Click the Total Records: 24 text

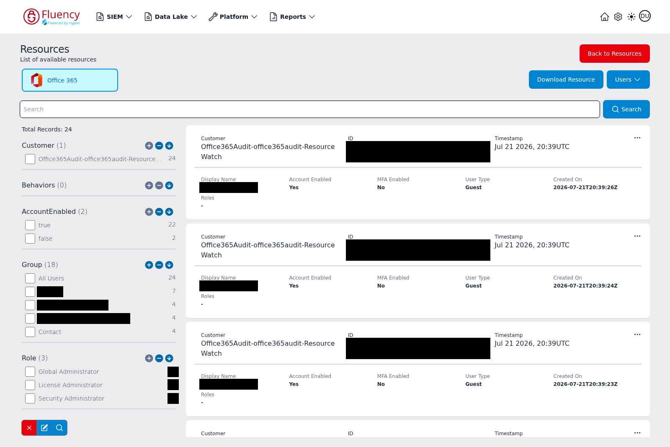tap(46, 129)
